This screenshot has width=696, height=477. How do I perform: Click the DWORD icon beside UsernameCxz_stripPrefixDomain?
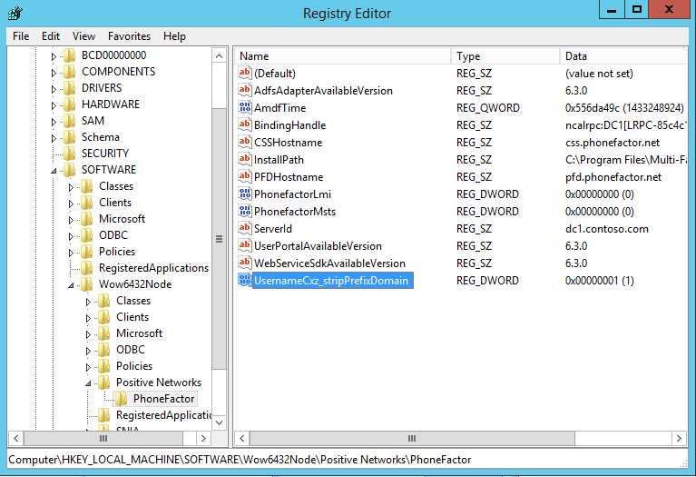(x=245, y=281)
